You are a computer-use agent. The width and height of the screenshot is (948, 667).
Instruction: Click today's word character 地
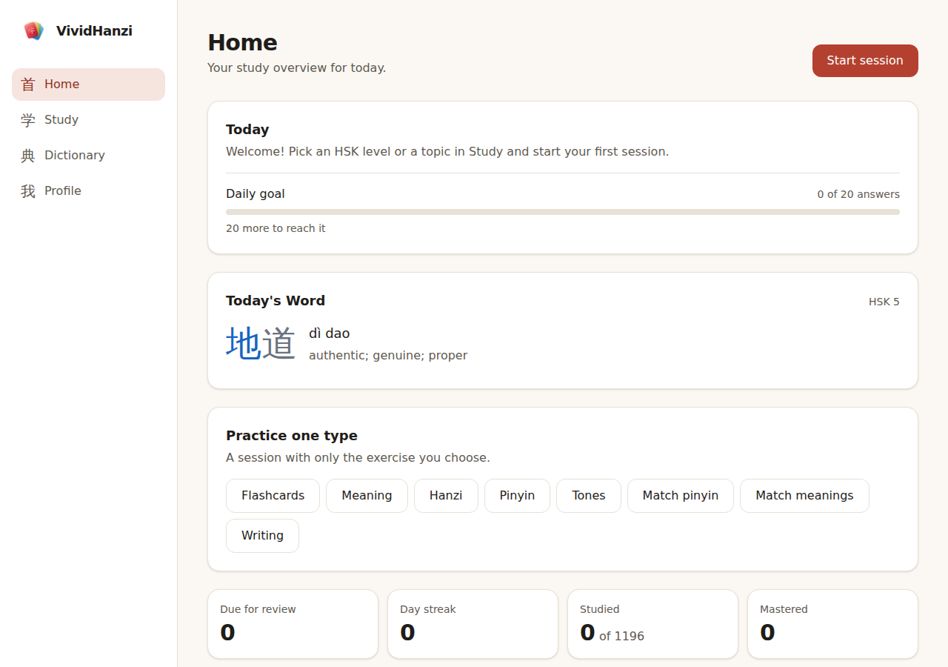coord(244,344)
